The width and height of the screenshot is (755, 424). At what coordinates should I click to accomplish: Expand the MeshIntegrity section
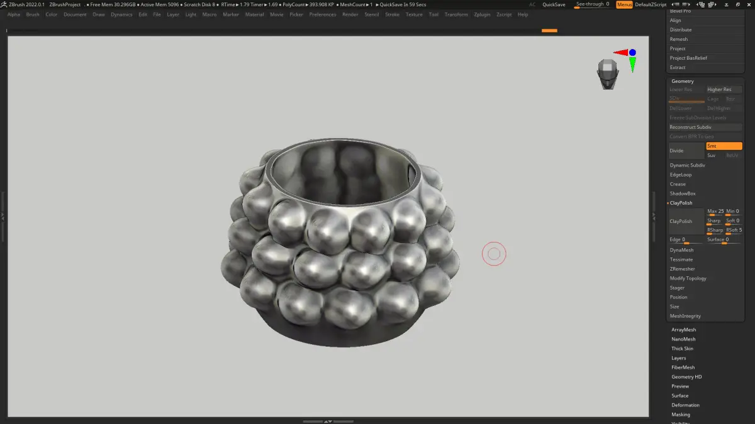[685, 316]
